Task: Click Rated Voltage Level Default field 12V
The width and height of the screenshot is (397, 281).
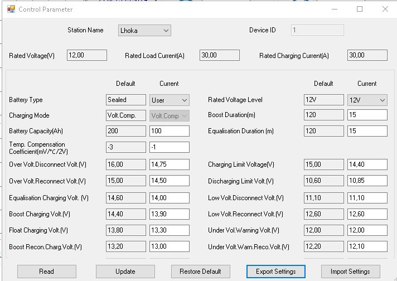Action: [324, 100]
